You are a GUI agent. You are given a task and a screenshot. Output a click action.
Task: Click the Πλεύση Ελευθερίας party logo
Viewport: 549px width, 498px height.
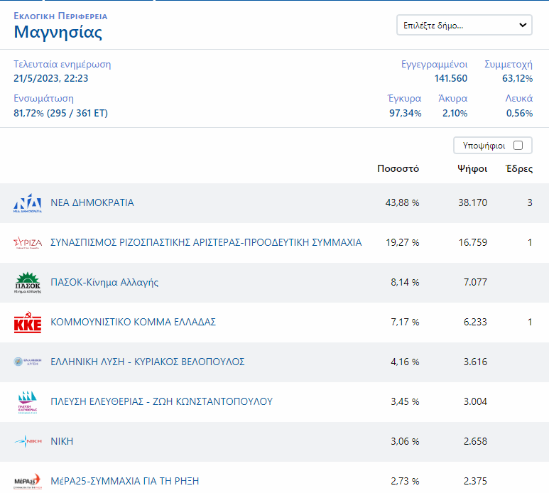tap(28, 402)
